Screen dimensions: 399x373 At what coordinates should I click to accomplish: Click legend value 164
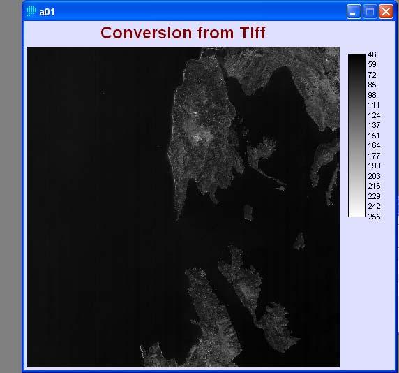pos(374,145)
